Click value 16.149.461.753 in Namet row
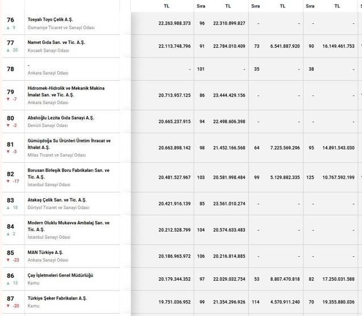362x316 pixels. point(339,46)
